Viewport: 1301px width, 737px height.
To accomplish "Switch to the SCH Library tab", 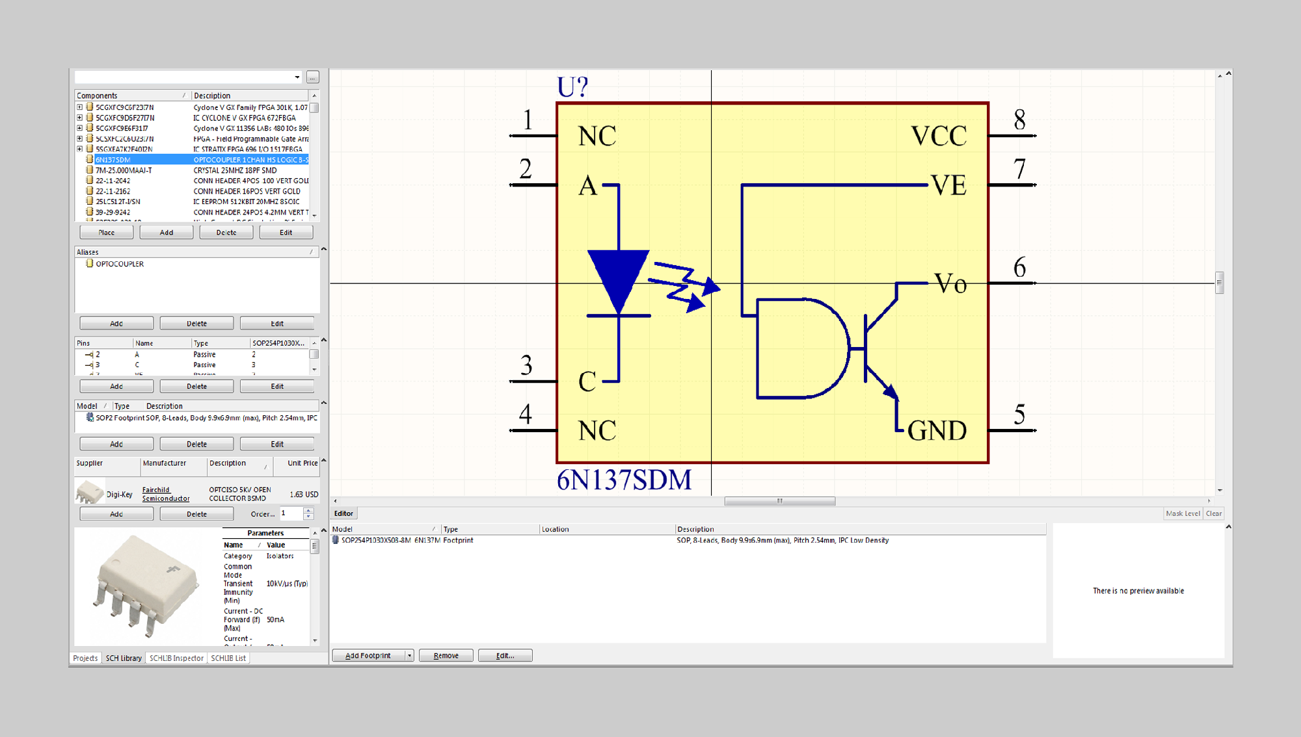I will [124, 658].
